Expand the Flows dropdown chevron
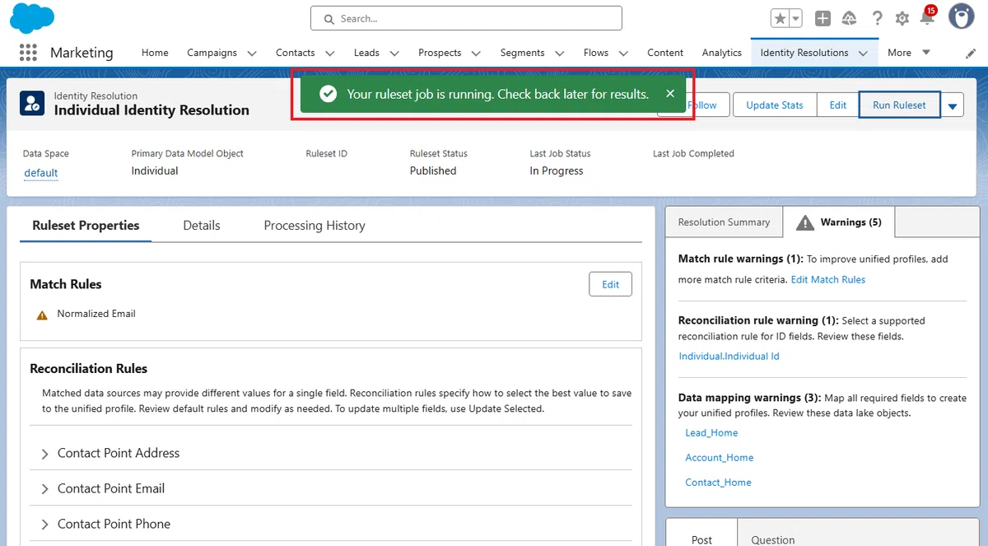The width and height of the screenshot is (988, 546). 623,54
